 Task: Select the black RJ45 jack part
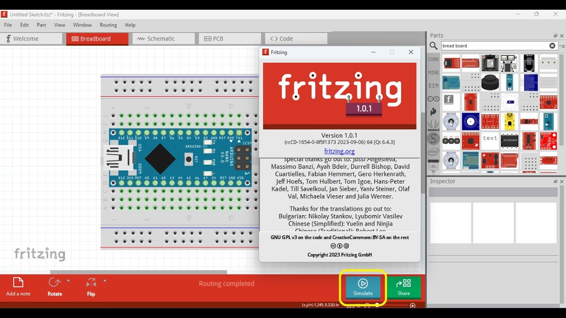(x=529, y=63)
